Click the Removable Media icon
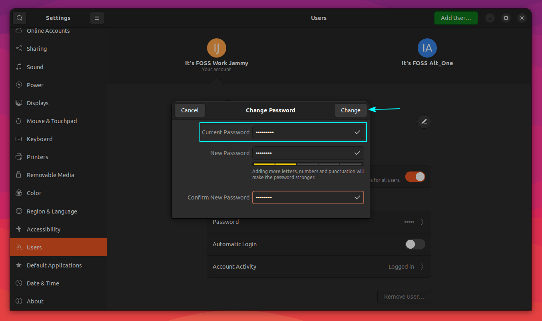 (19, 175)
